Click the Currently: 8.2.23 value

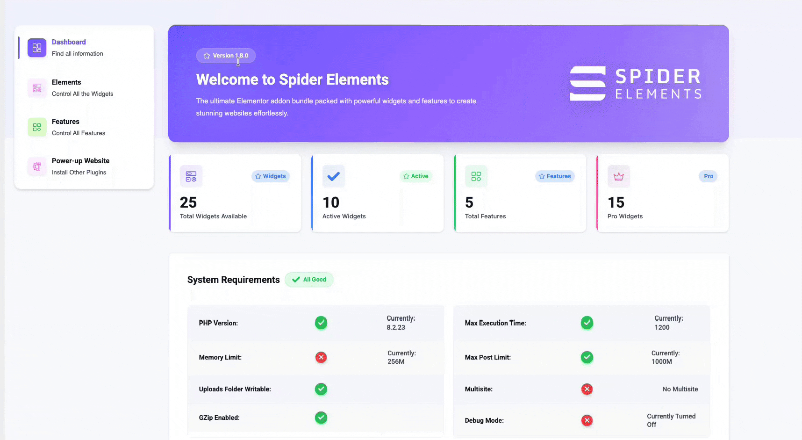point(401,323)
